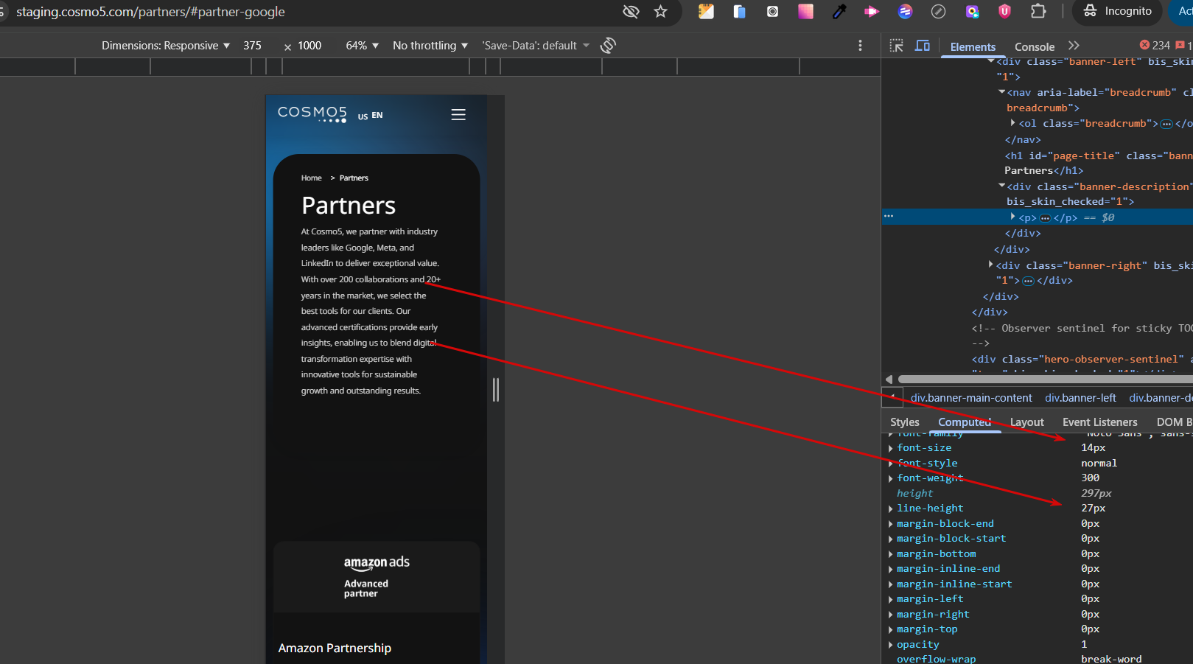The height and width of the screenshot is (664, 1193).
Task: Open the Event Listeners pane tab
Action: coord(1100,422)
